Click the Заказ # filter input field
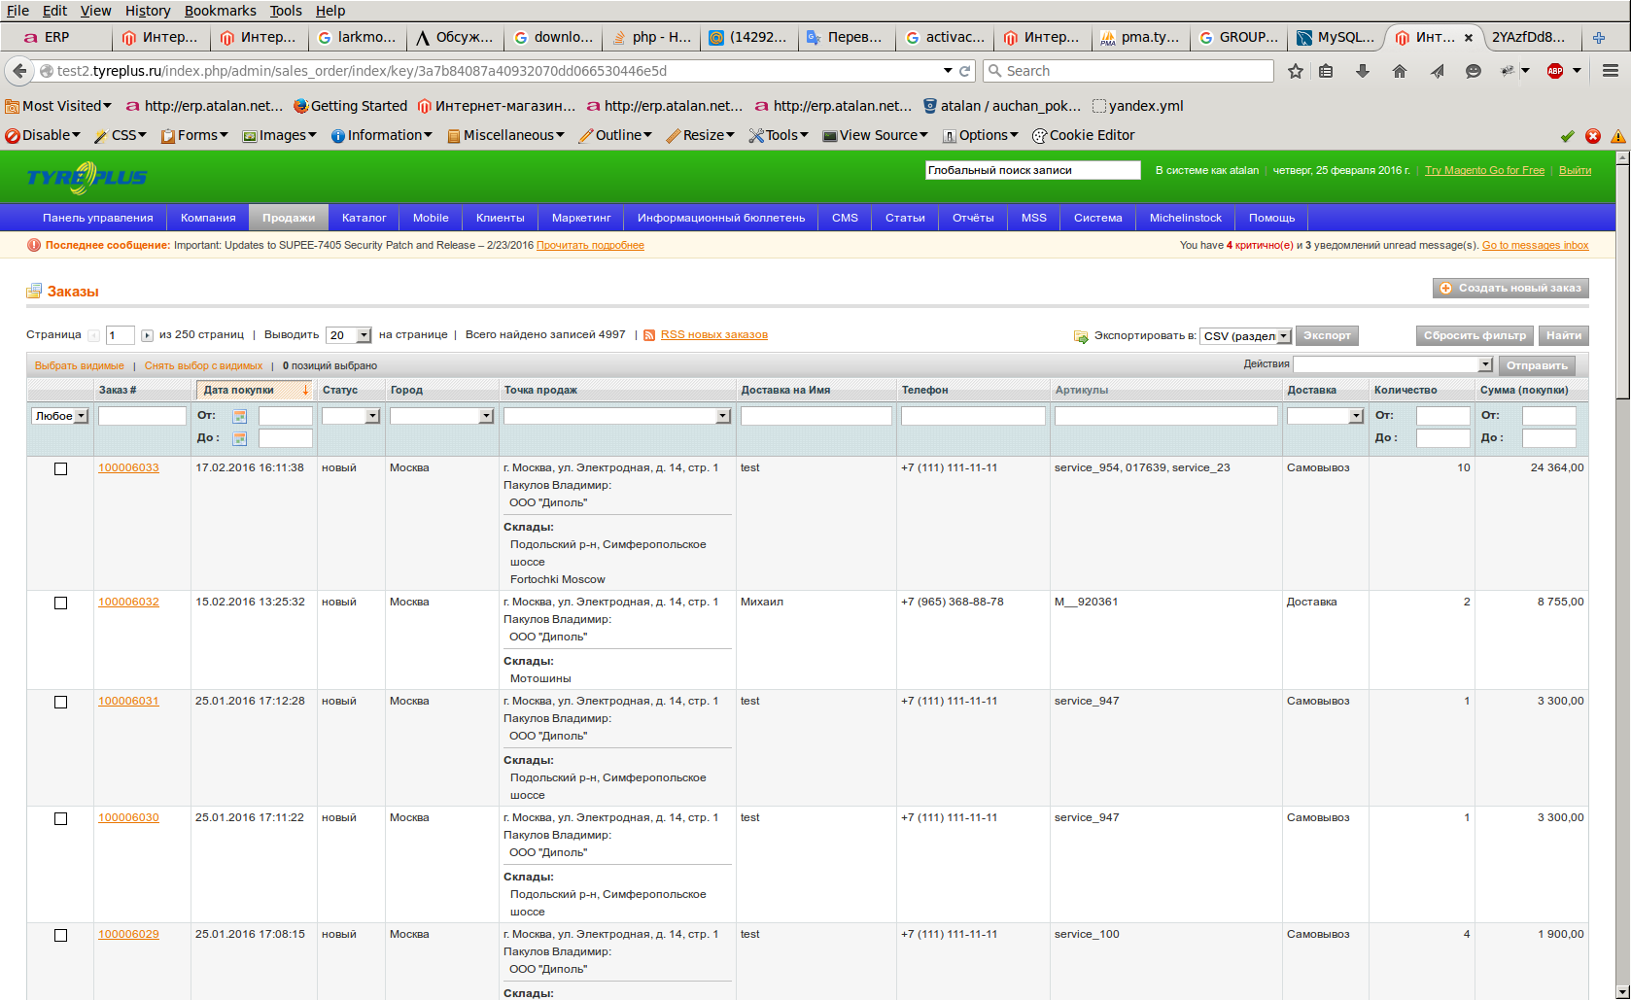The image size is (1631, 1000). (x=142, y=416)
